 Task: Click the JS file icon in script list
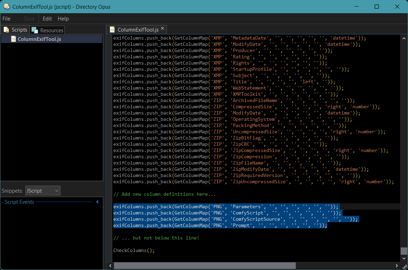tap(13, 39)
